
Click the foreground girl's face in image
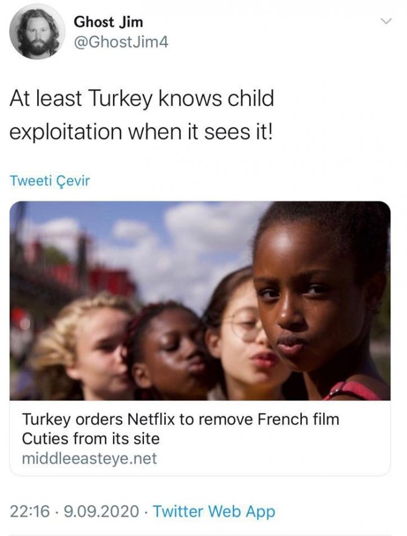(307, 304)
